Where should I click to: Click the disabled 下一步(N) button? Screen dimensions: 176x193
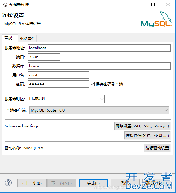coord(62,183)
